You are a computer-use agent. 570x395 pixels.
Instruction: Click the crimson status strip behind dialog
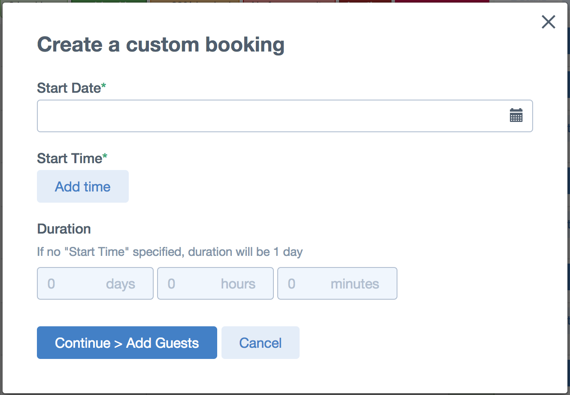coord(442,2)
